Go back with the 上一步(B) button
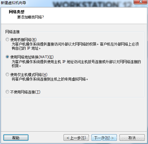The image size is (148, 144). point(76,138)
